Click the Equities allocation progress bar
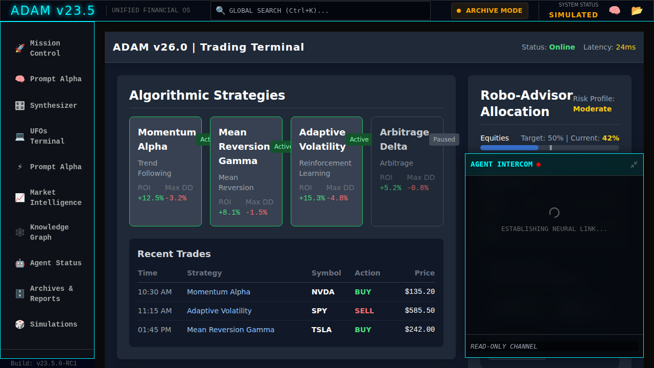This screenshot has width=654, height=368. click(549, 148)
